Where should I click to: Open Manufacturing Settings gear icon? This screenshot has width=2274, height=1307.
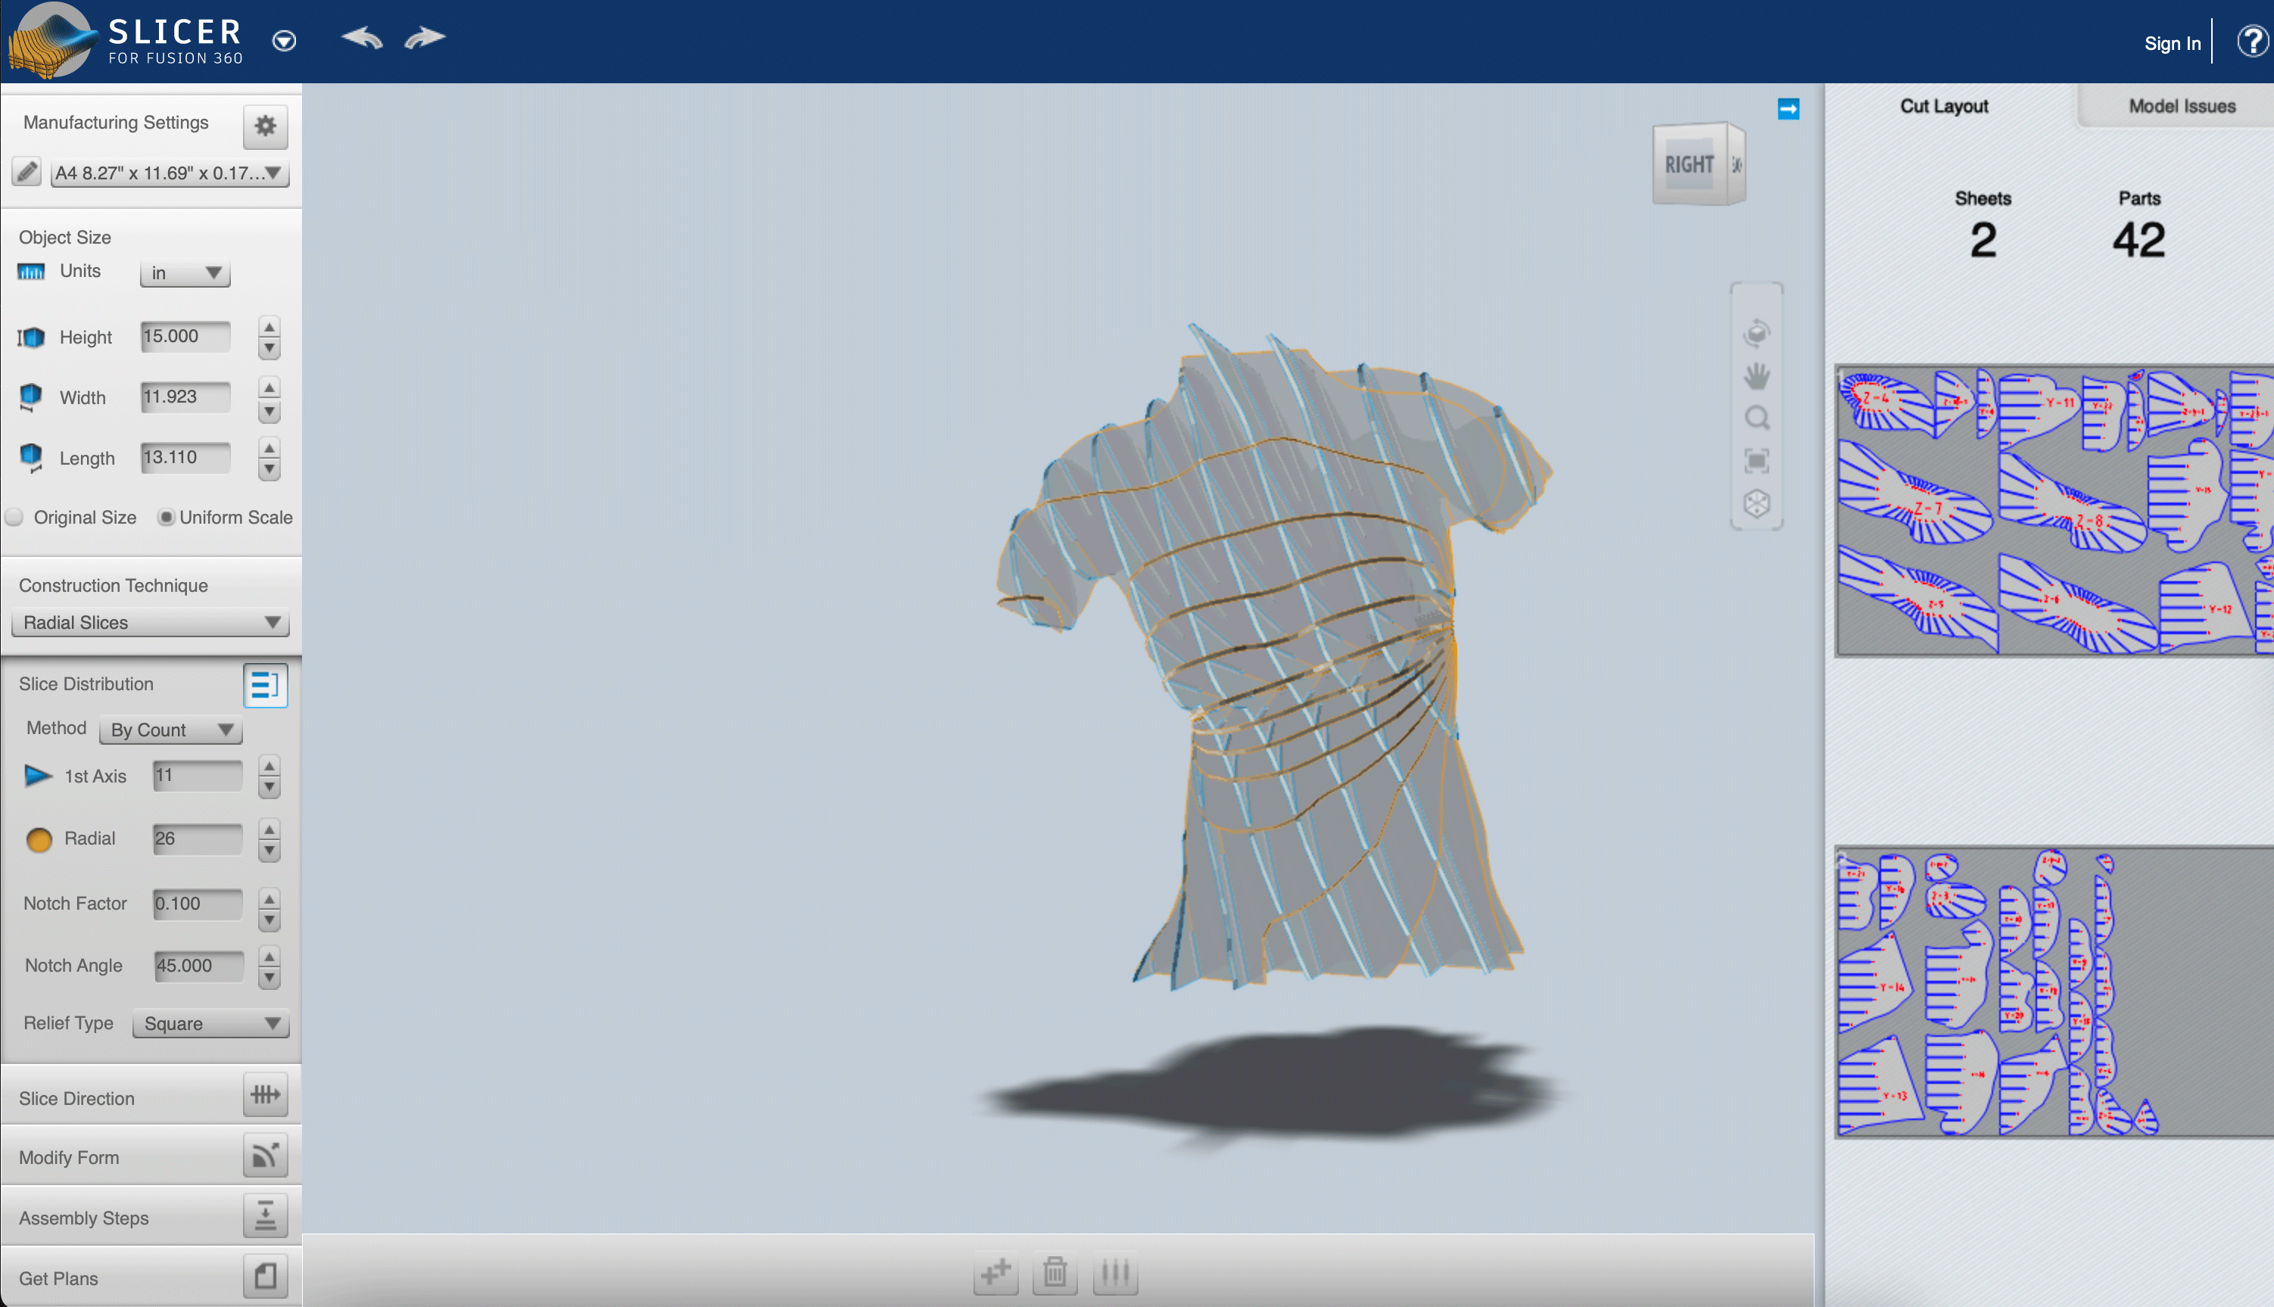[x=265, y=126]
